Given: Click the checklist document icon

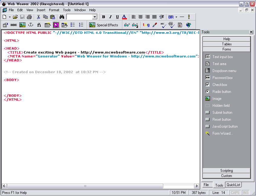Looking at the screenshot, I should click(x=180, y=25).
